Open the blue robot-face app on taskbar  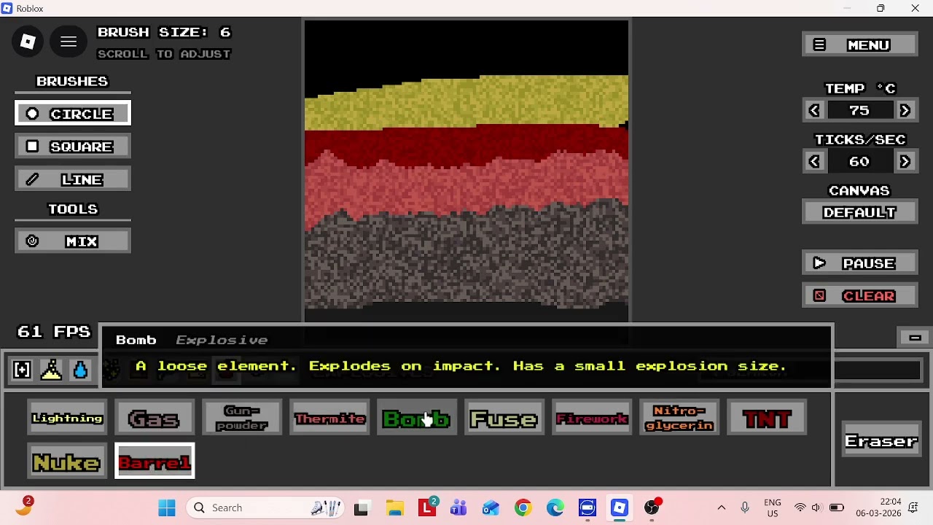point(587,507)
